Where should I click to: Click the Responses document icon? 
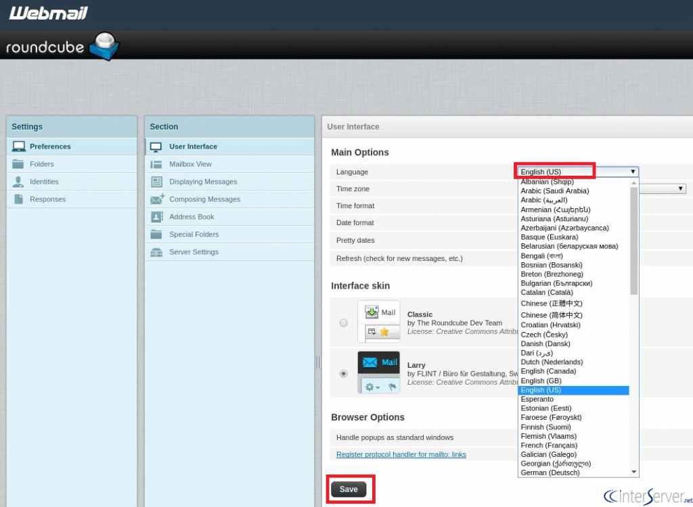click(18, 199)
